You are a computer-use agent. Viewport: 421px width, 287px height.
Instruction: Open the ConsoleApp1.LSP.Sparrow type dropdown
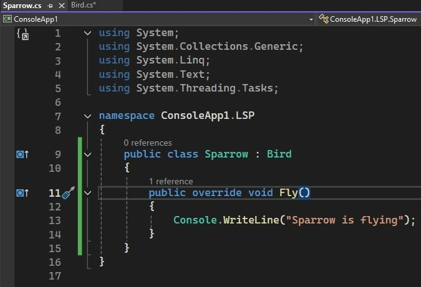point(369,19)
